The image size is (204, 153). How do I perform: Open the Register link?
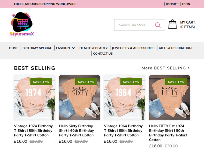tap(172, 4)
